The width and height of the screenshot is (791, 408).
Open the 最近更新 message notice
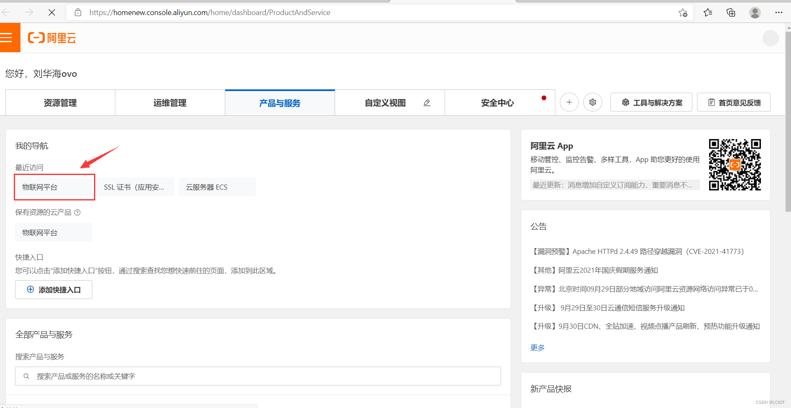[615, 185]
